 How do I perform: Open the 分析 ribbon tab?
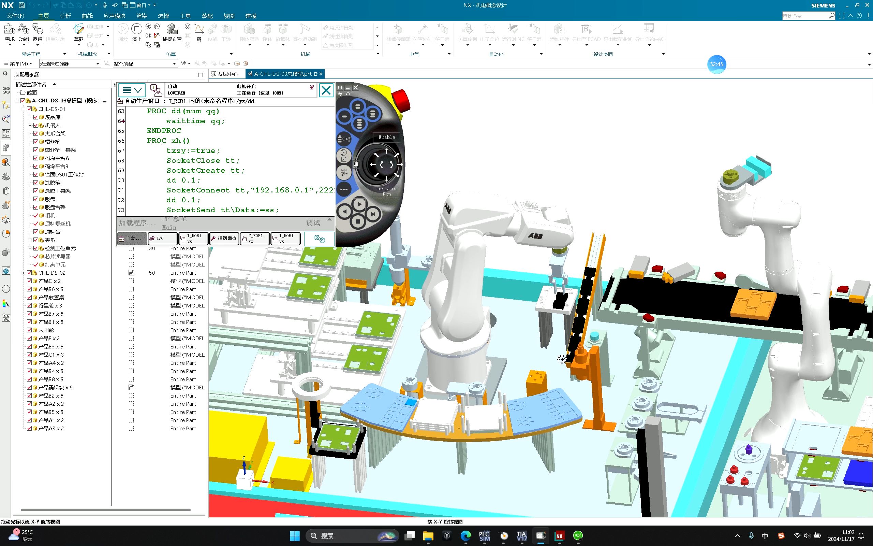65,16
